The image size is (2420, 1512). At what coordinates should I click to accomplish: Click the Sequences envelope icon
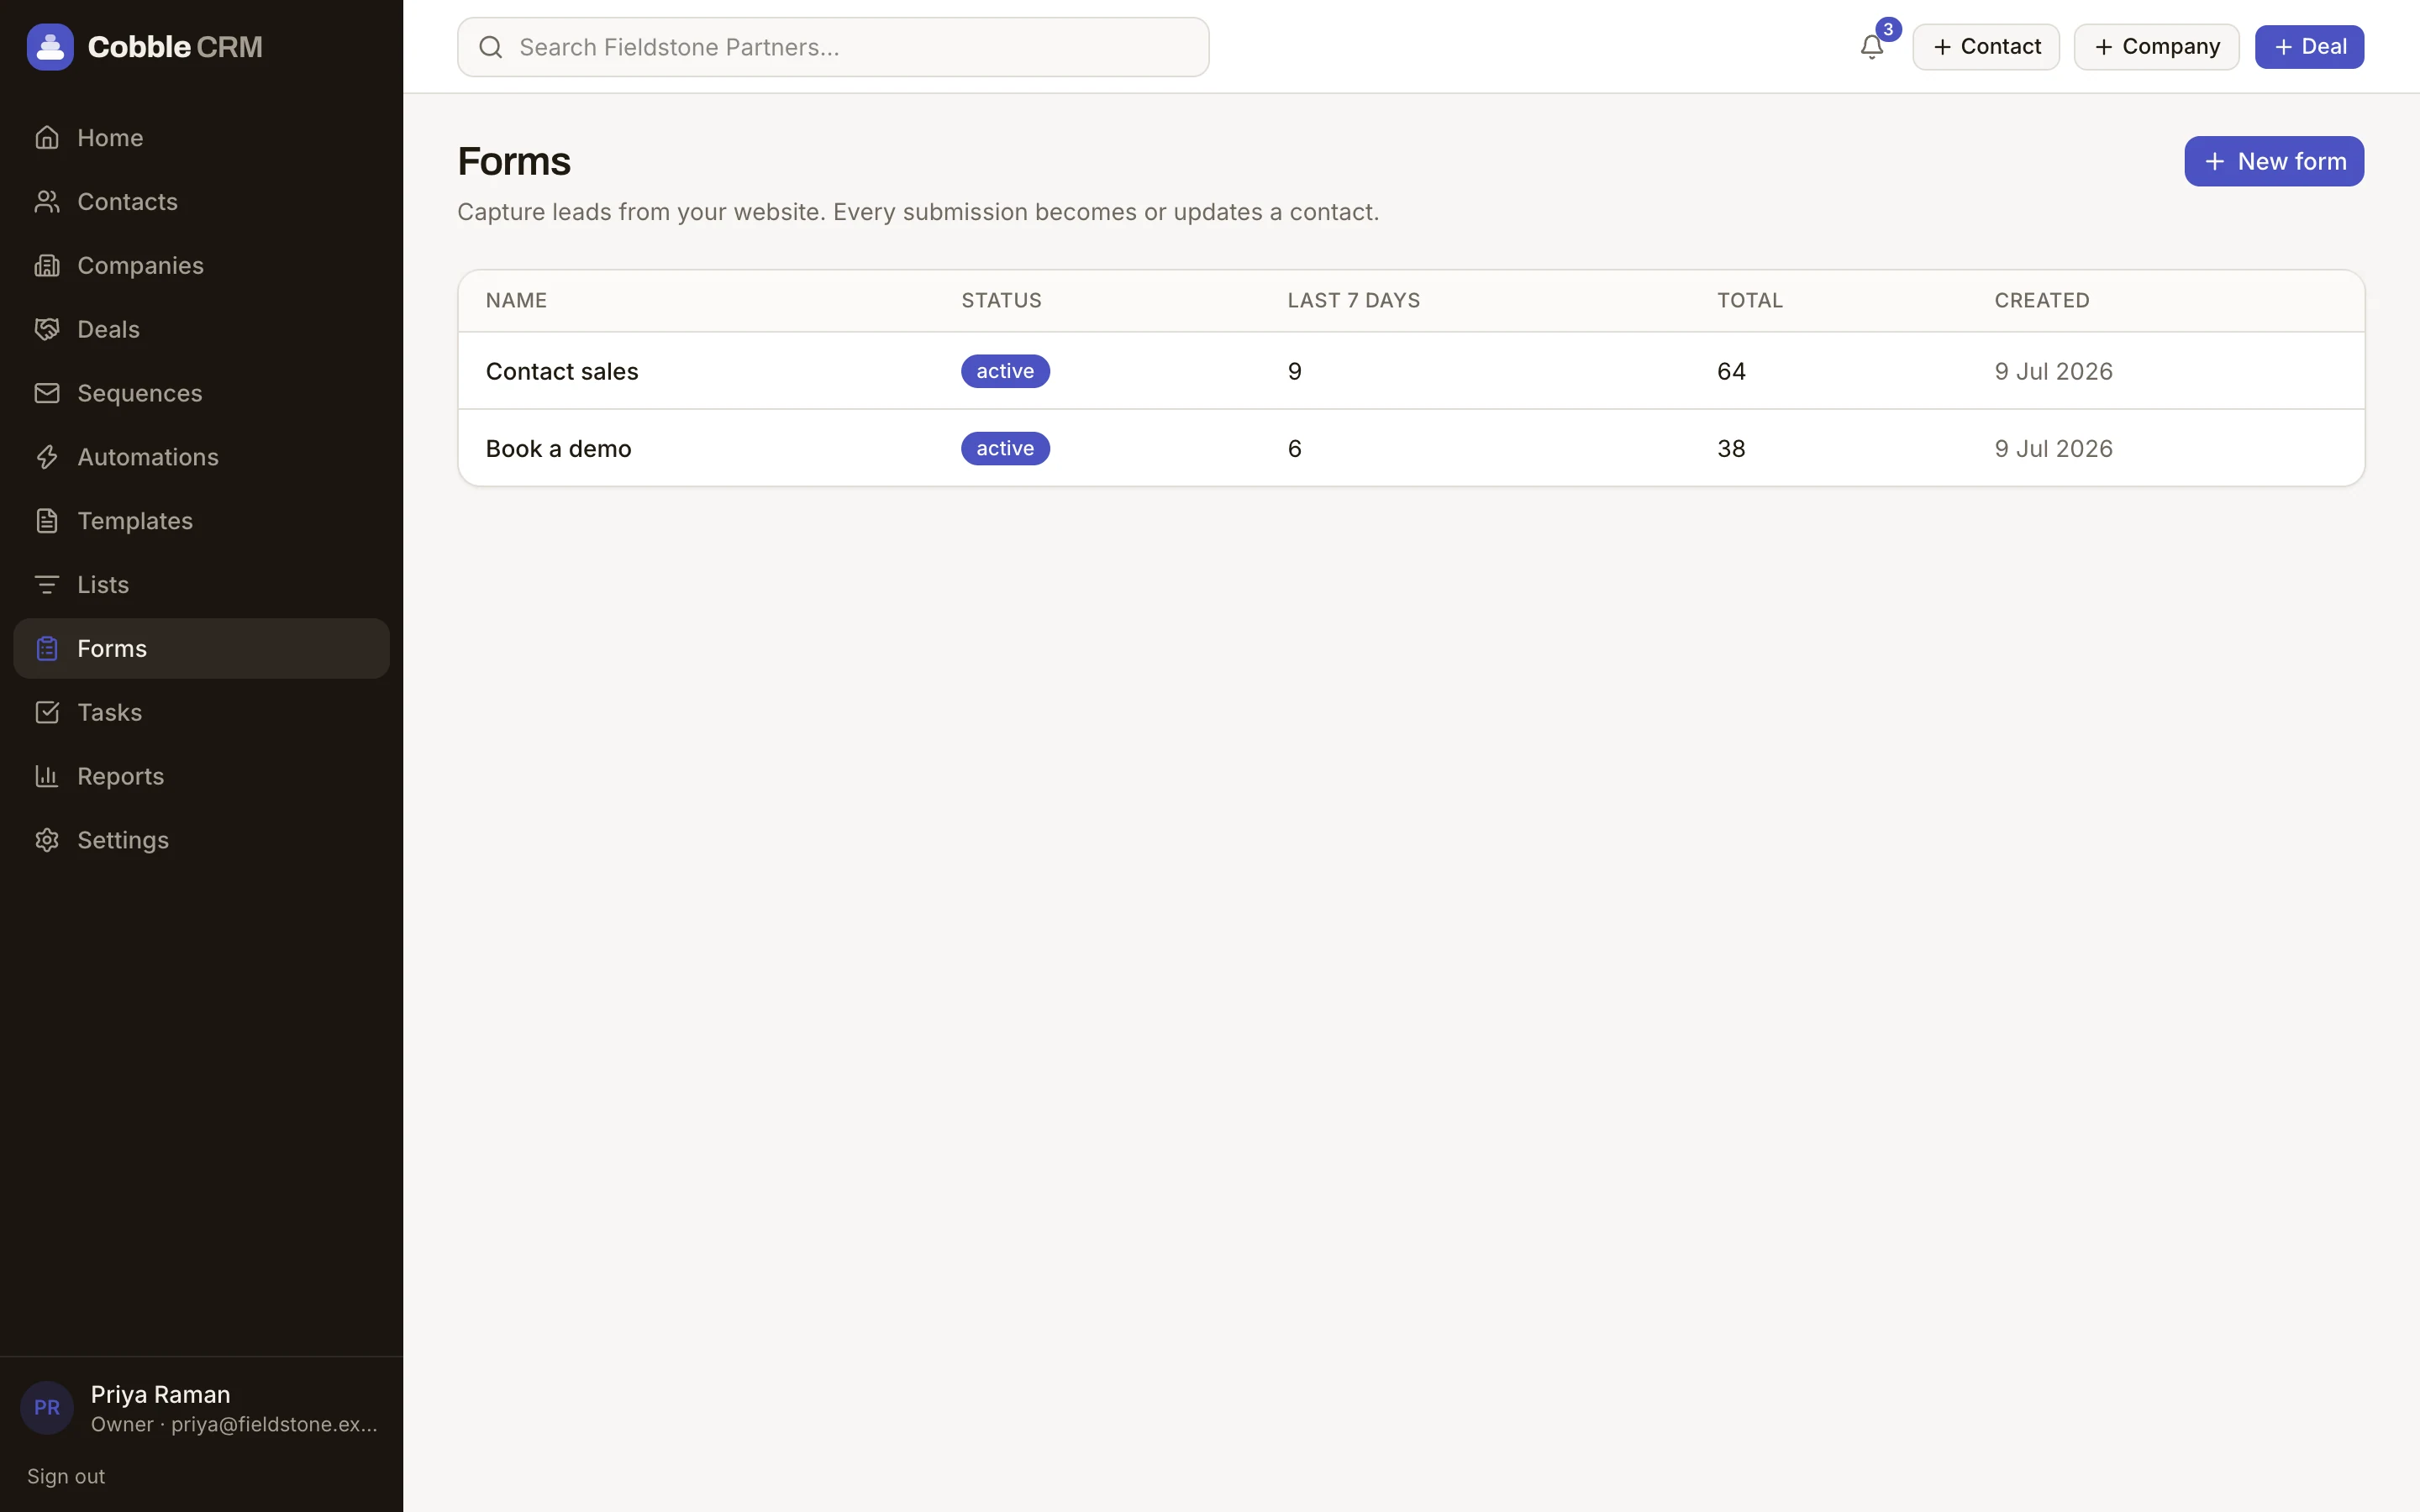point(47,393)
